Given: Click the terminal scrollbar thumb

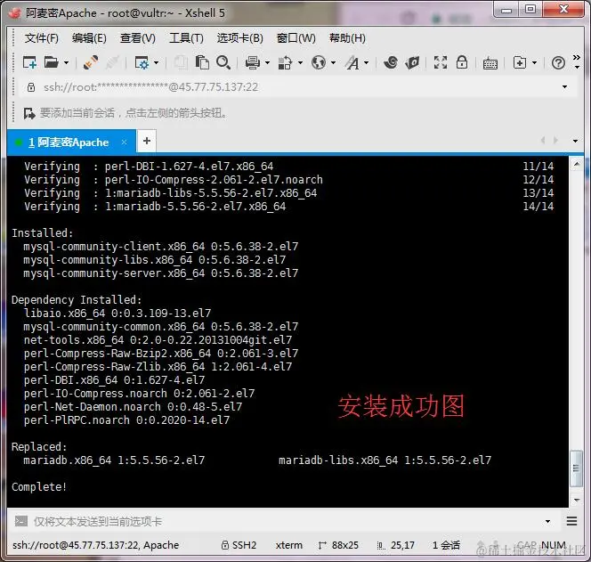Looking at the screenshot, I should point(576,468).
